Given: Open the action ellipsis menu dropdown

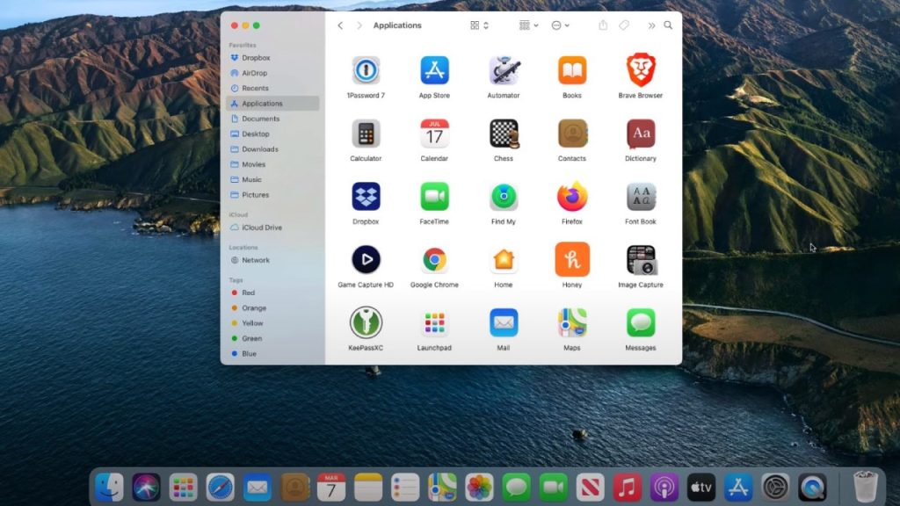Looking at the screenshot, I should (x=560, y=25).
